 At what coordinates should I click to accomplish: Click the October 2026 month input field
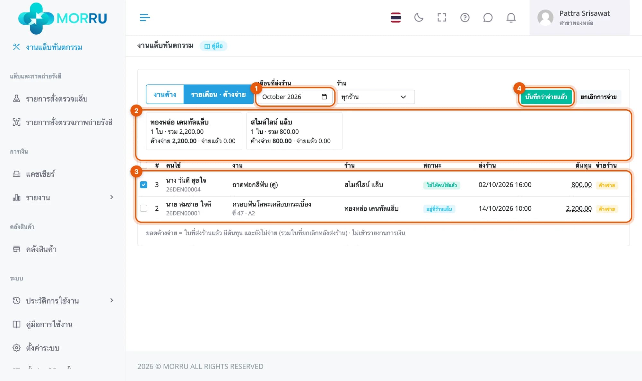[295, 97]
